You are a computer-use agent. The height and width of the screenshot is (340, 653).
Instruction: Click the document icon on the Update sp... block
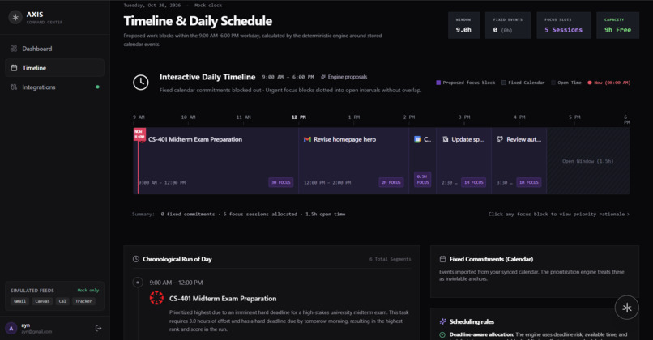(x=445, y=139)
